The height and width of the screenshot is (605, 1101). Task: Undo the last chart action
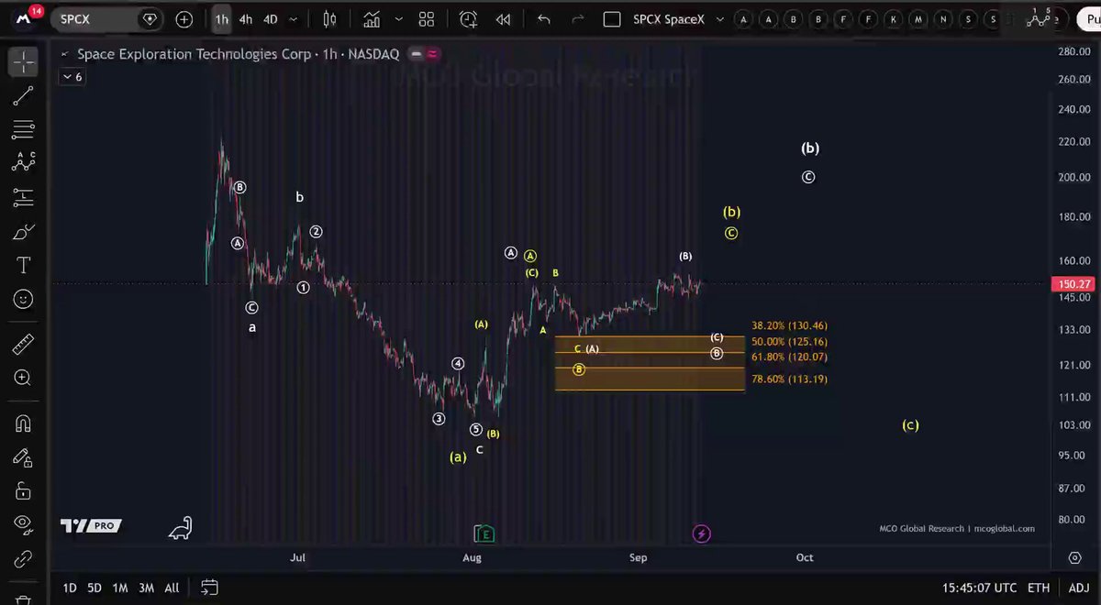[544, 19]
